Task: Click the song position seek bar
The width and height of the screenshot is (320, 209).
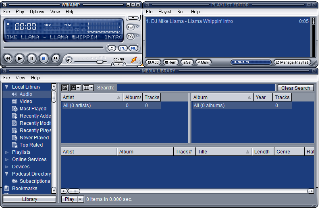Action: [x=54, y=48]
